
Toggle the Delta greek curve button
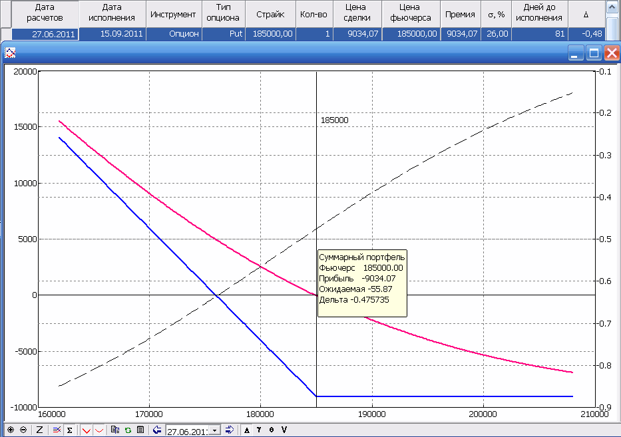tap(247, 430)
